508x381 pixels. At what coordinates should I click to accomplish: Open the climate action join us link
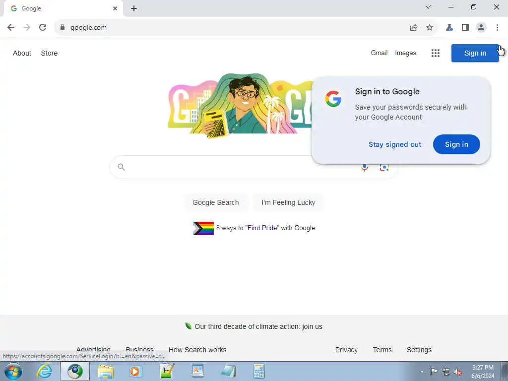pyautogui.click(x=258, y=326)
